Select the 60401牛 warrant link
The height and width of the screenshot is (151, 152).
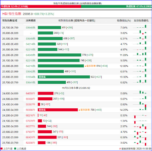[x=30, y=137]
